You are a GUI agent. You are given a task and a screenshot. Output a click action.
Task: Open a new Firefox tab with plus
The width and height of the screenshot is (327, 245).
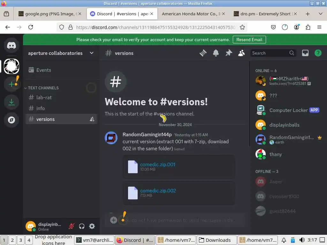tap(308, 14)
